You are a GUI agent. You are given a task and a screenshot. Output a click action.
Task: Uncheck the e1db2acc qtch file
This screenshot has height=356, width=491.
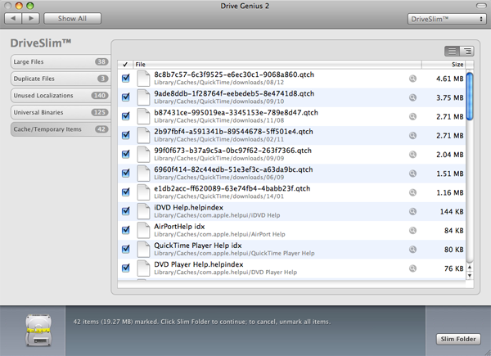click(125, 192)
